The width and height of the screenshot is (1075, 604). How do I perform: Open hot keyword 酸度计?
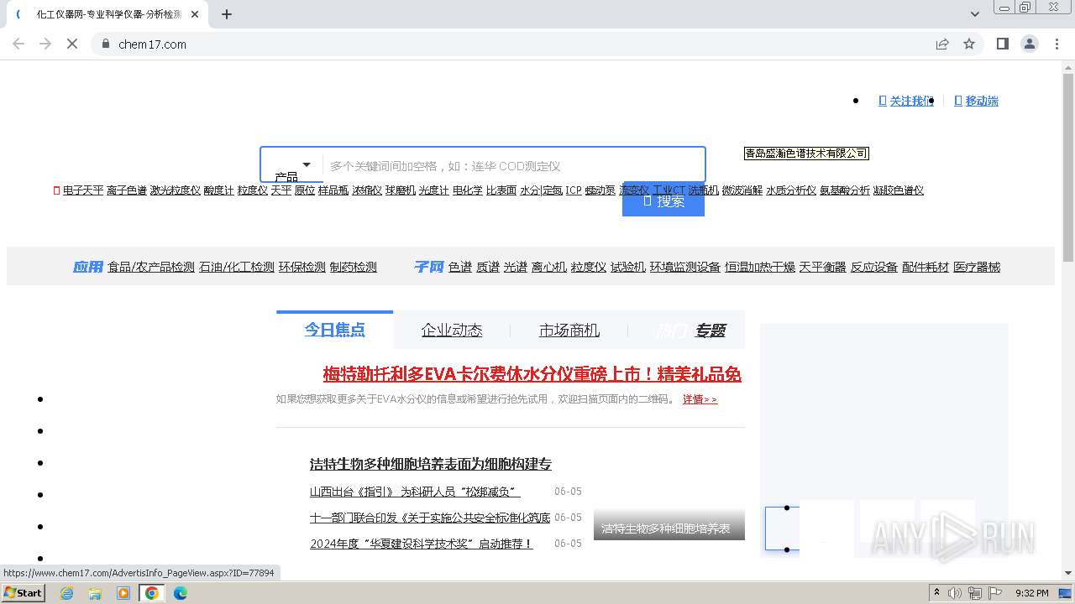(219, 190)
